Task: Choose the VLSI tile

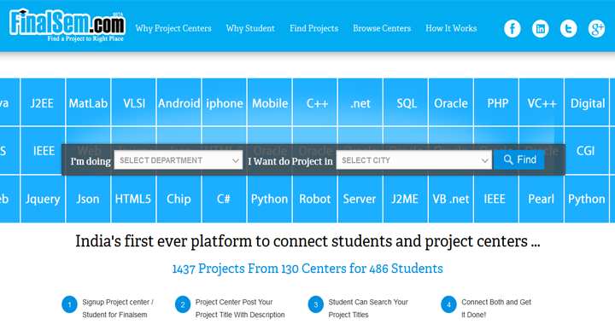Action: point(134,102)
